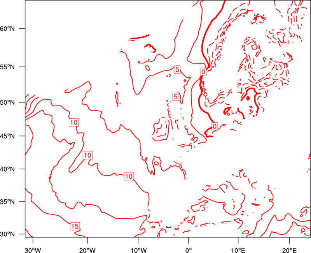The image size is (311, 253).
Task: Select the 20°W longitude axis label
Action: 87,250
